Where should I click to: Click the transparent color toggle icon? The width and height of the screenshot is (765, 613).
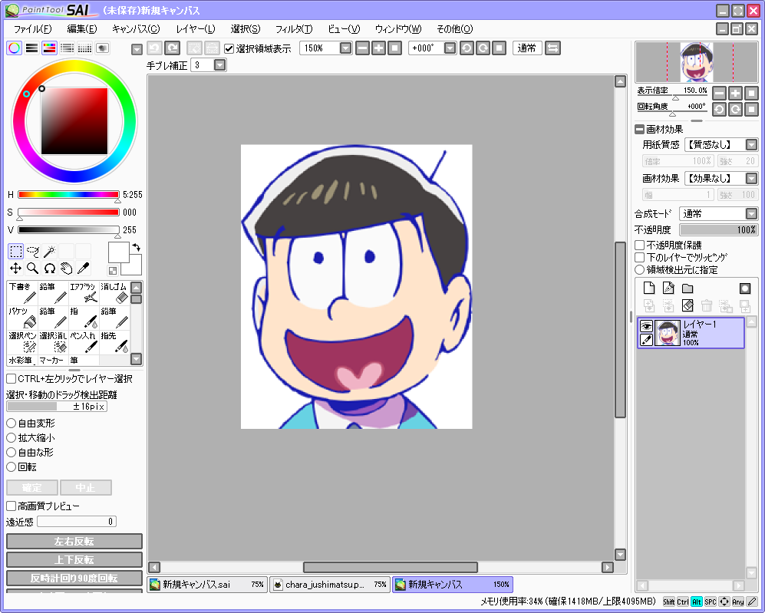click(x=113, y=271)
